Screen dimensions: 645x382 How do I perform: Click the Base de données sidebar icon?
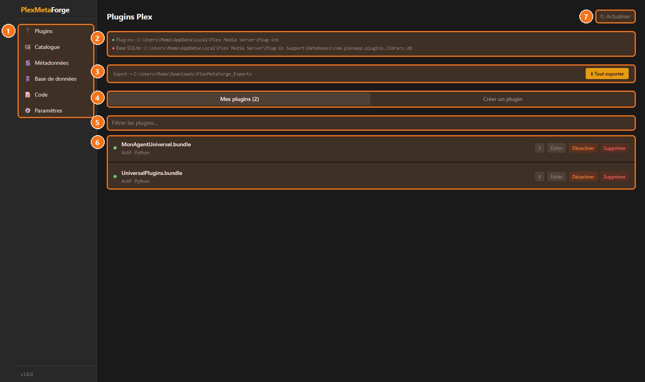click(28, 79)
